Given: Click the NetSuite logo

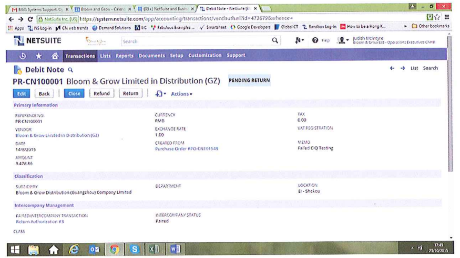Looking at the screenshot, I should pos(37,41).
